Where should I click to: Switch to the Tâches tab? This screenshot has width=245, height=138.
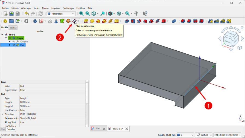[13, 28]
